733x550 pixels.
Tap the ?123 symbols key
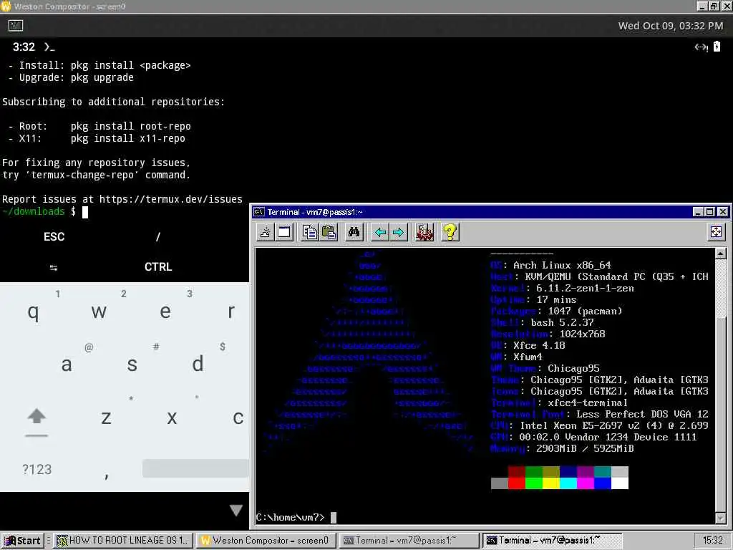coord(37,469)
